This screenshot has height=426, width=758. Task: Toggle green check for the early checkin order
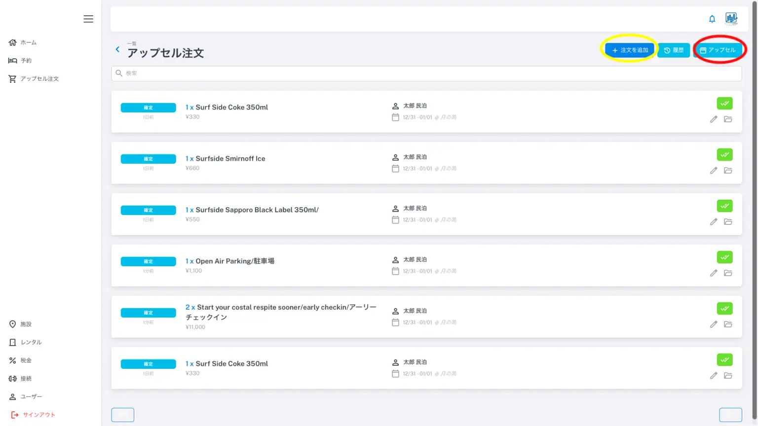click(724, 309)
